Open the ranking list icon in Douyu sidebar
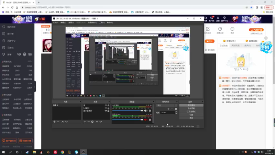 [4, 34]
